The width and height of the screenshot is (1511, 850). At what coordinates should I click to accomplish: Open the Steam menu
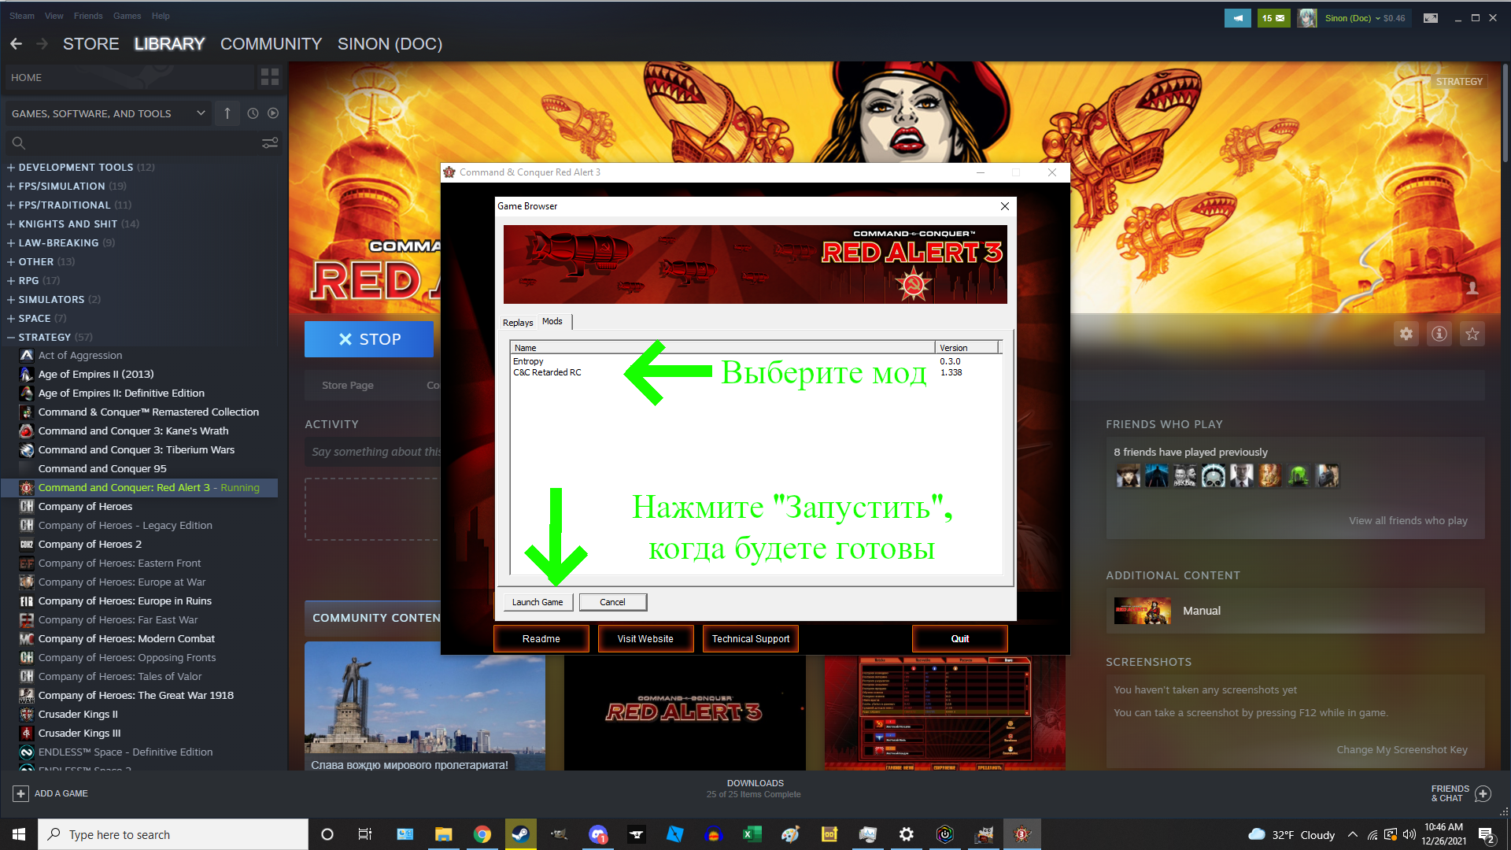22,16
